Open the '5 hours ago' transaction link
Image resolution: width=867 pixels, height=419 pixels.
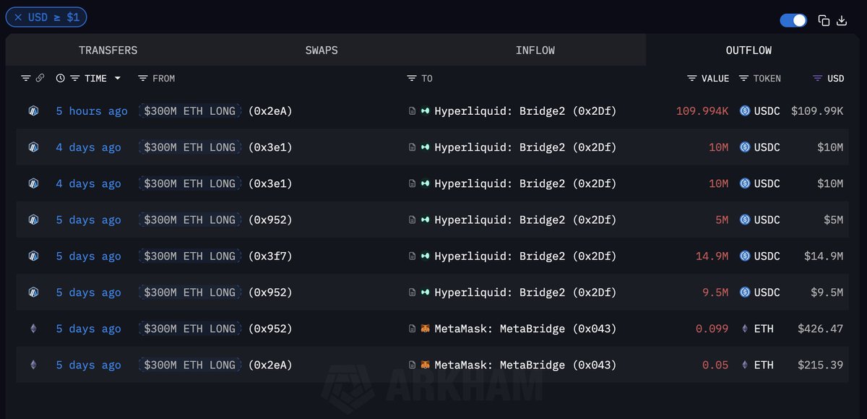coord(92,111)
